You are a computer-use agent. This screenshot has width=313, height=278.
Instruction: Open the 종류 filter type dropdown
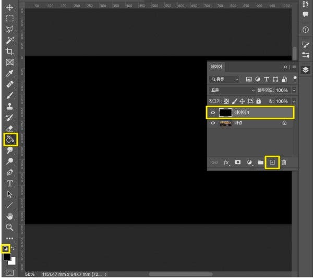[224, 79]
